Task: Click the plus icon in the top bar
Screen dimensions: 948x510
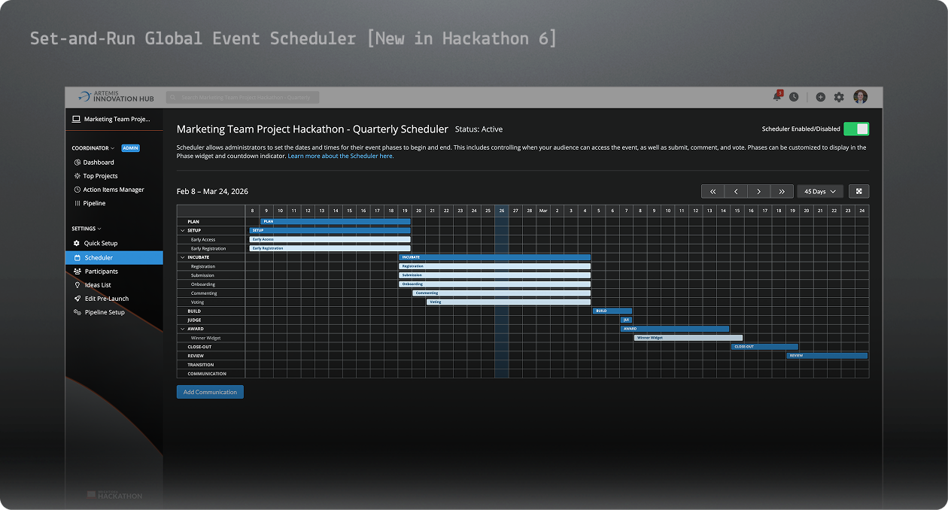Action: (820, 96)
